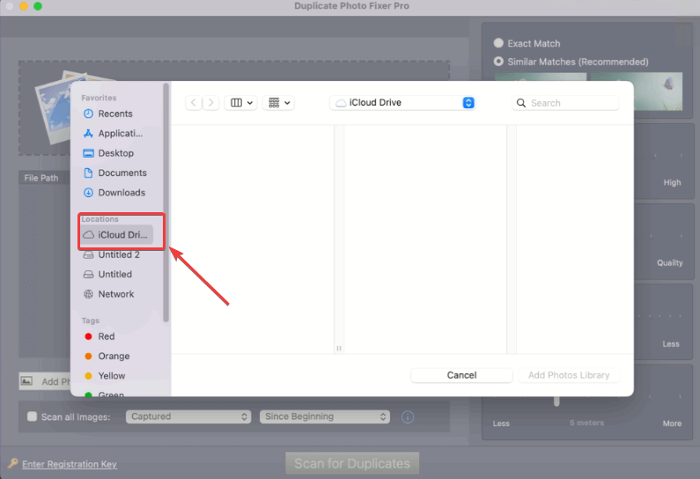The width and height of the screenshot is (700, 479).
Task: Open the column view options dropdown
Action: [241, 103]
